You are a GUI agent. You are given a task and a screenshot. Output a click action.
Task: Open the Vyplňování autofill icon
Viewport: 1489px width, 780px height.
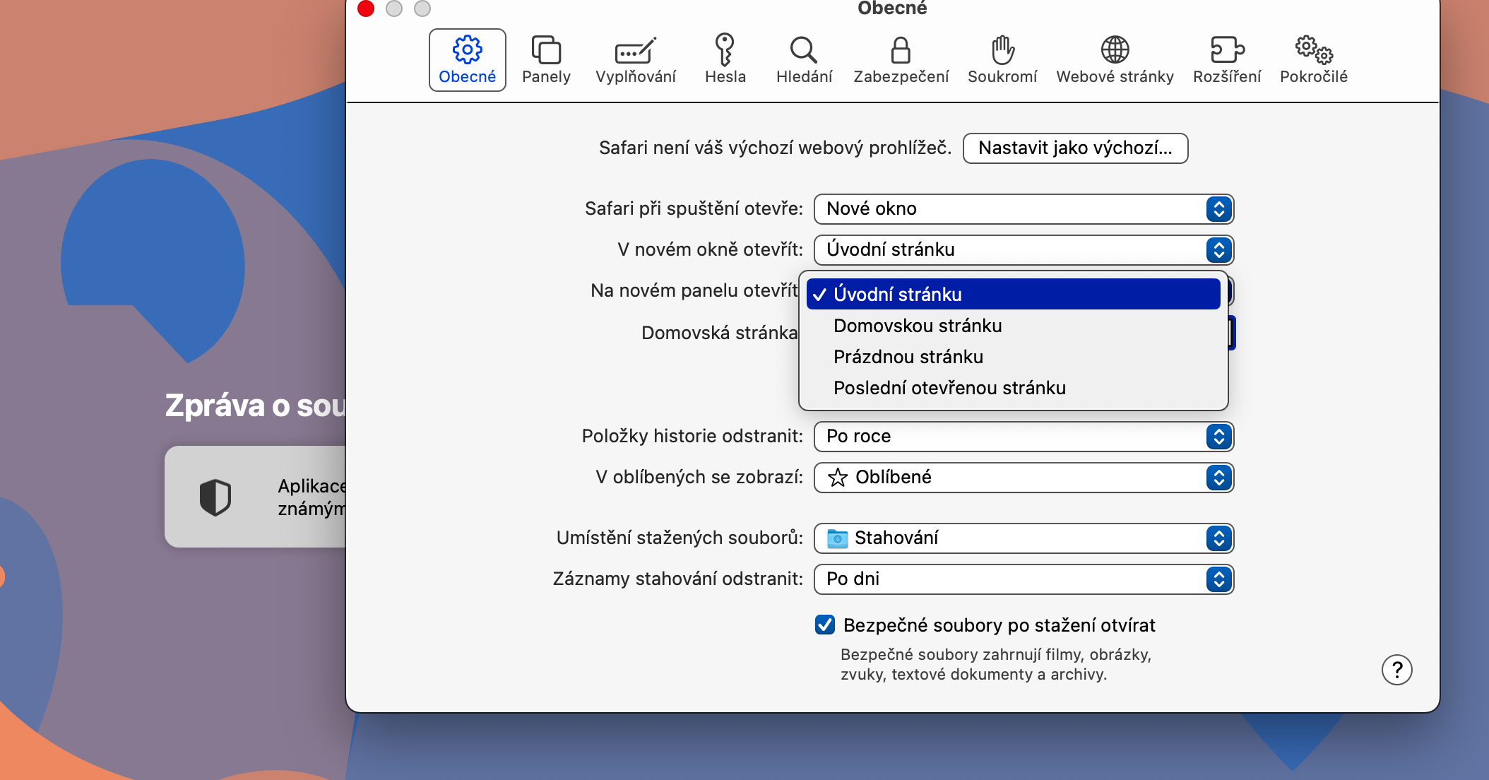point(635,51)
